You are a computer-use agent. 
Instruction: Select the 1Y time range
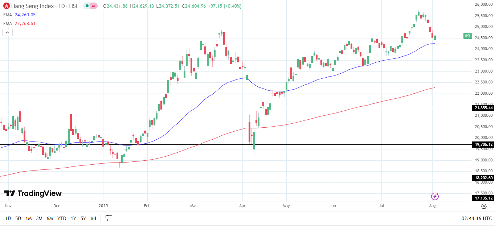(73, 218)
